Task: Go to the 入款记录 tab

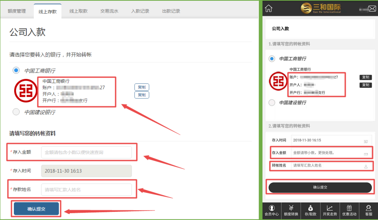Action: 140,11
